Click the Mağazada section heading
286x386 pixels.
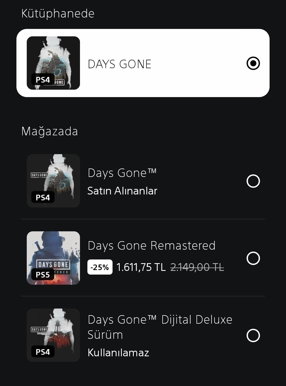[50, 131]
